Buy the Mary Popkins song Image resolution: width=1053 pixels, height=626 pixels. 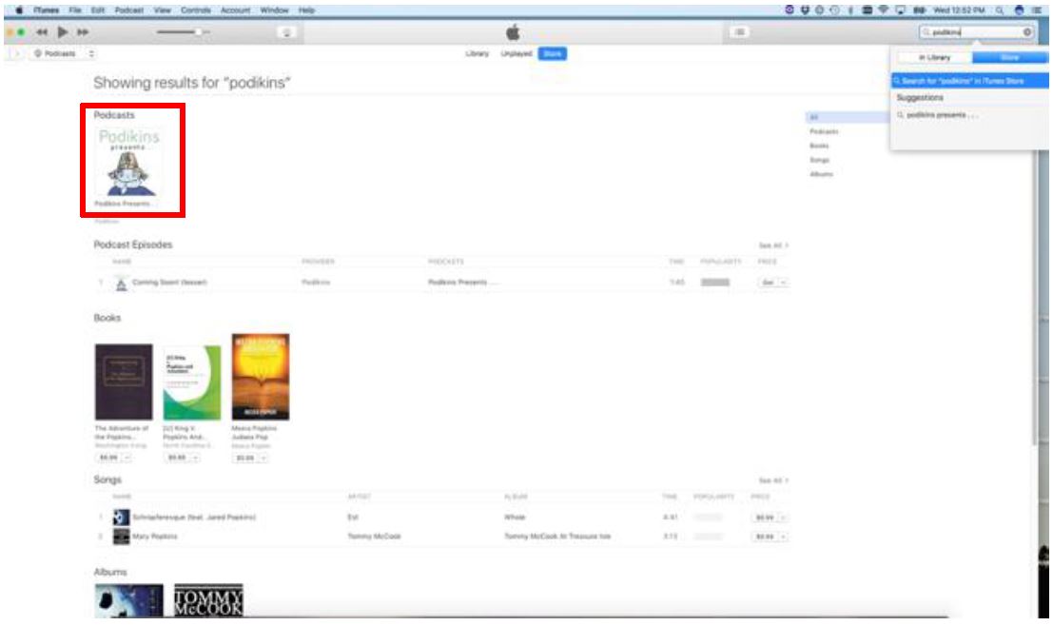(764, 537)
